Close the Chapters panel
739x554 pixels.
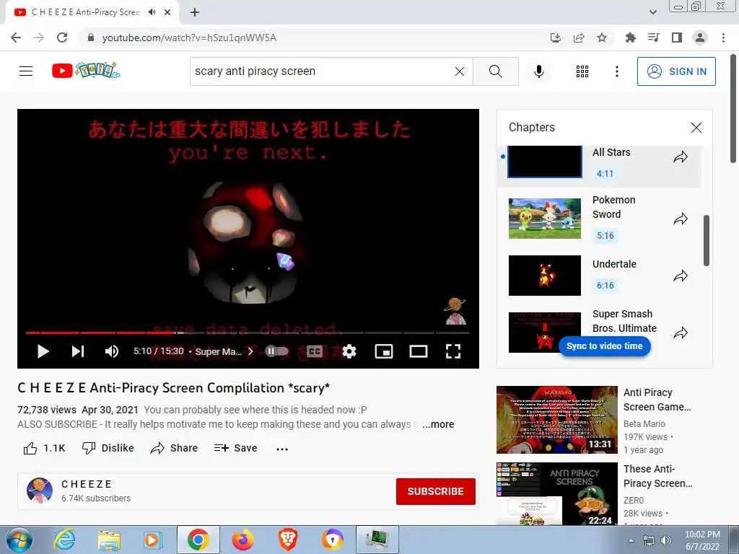696,128
